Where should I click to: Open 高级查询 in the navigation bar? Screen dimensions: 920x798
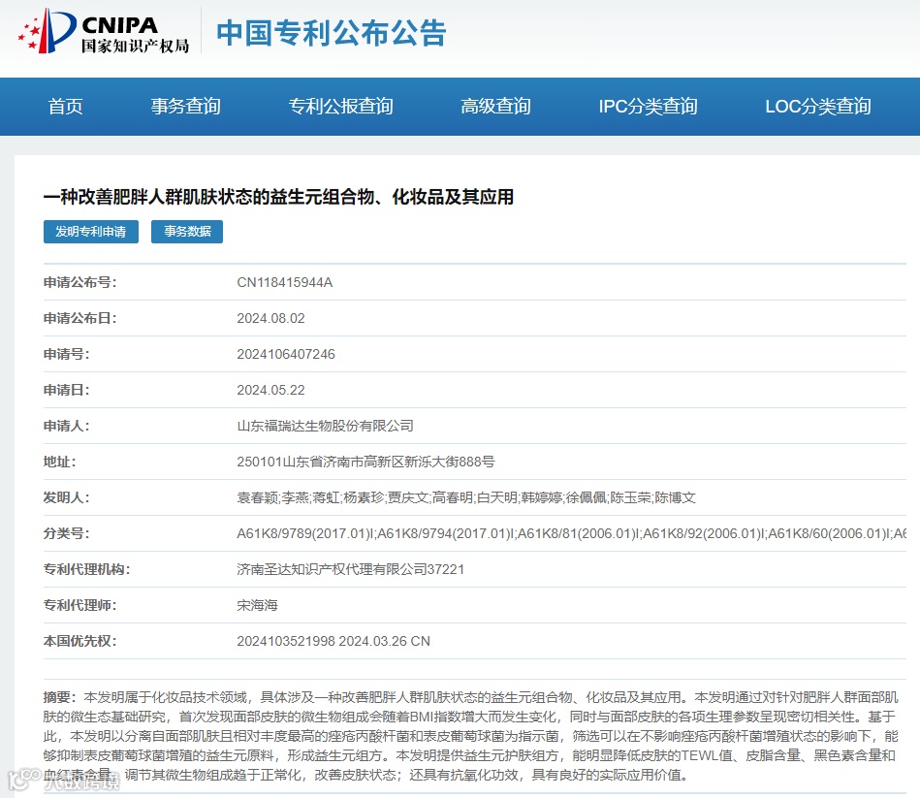(495, 107)
